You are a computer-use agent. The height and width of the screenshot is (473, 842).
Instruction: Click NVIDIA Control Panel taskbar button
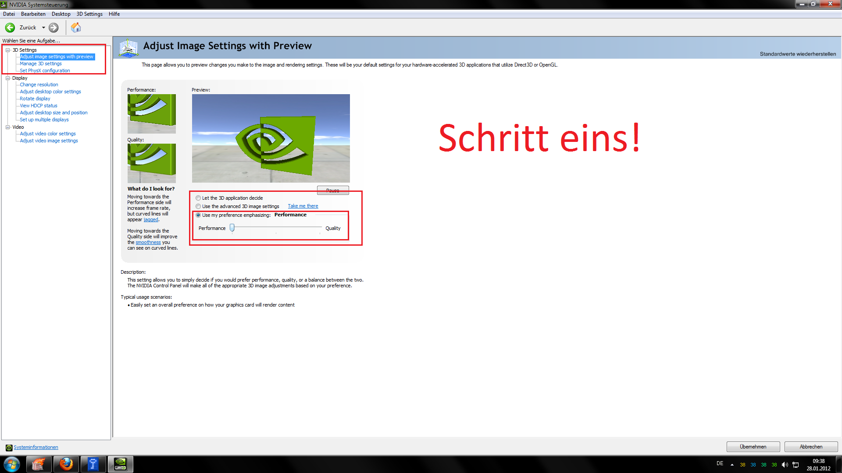[120, 464]
